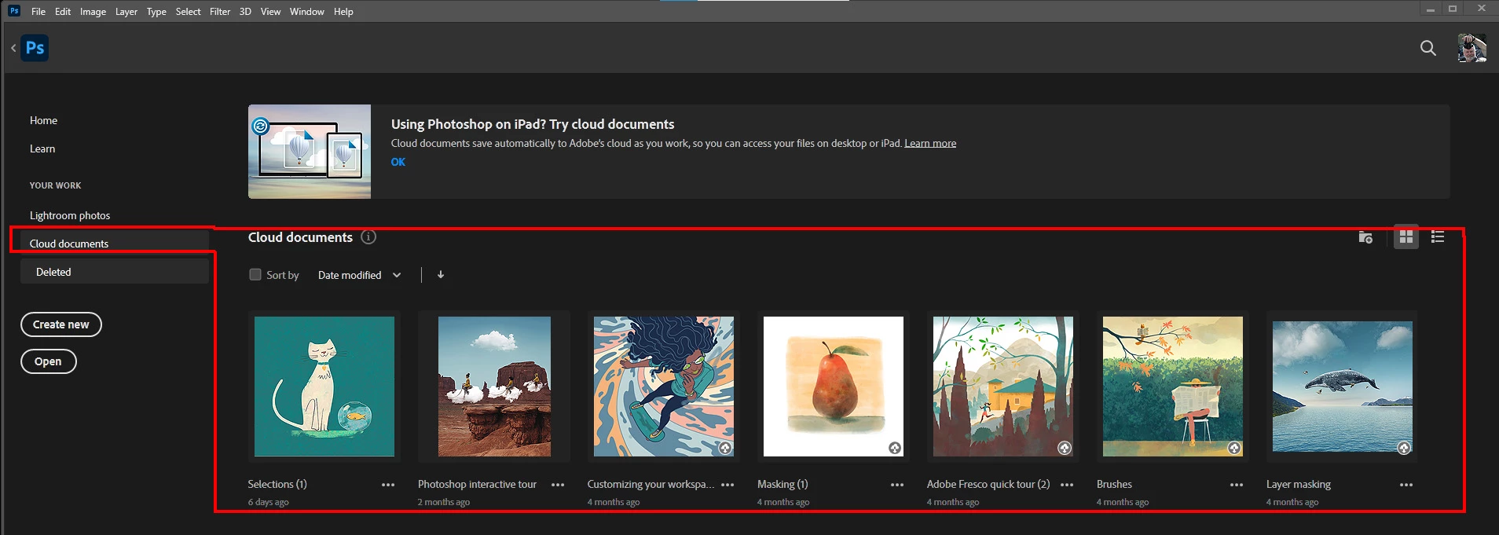Open the Masking (1) pear thumbnail
Screen dimensions: 1499x535
pos(834,387)
